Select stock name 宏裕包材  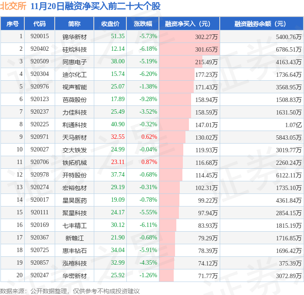[x=74, y=188]
